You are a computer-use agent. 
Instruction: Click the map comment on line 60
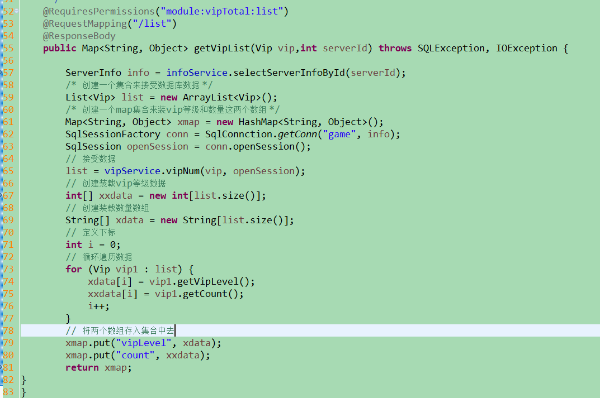(172, 109)
